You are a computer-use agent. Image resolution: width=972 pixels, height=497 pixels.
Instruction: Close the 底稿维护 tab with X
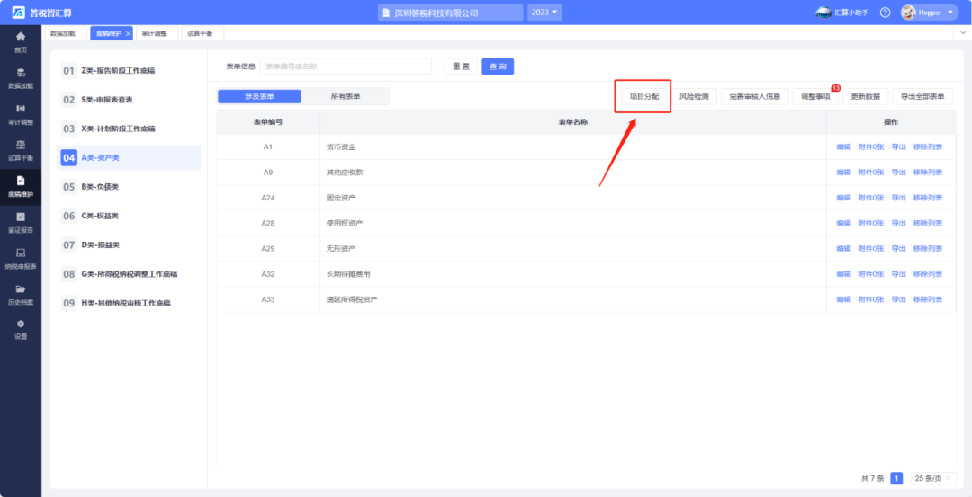pyautogui.click(x=128, y=33)
